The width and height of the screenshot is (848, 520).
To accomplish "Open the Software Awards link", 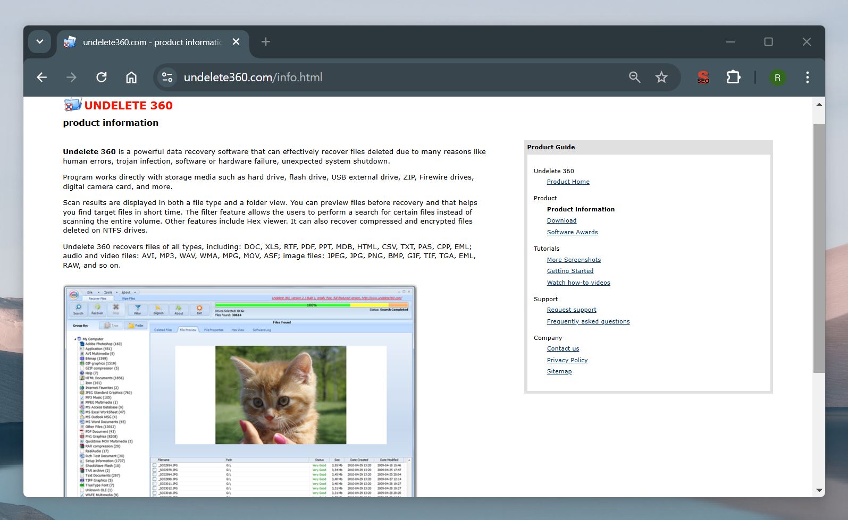I will (572, 232).
